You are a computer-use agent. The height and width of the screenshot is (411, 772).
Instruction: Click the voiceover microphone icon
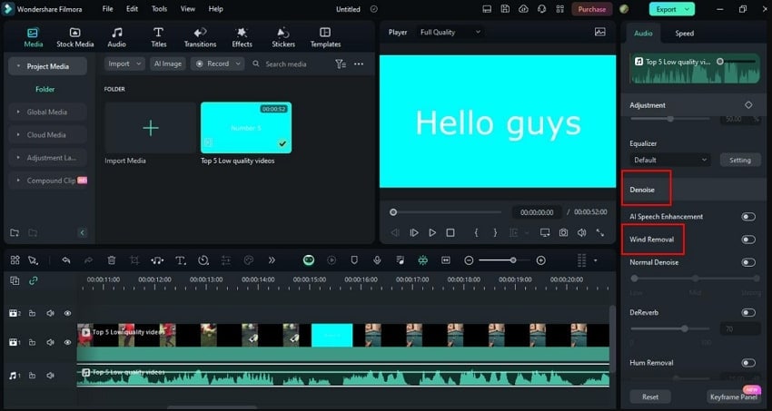point(377,260)
